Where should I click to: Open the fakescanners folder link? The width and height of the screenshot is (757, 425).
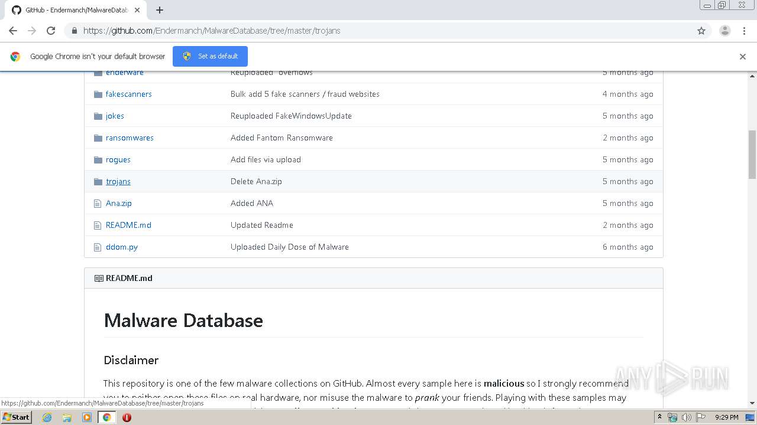[x=129, y=94]
